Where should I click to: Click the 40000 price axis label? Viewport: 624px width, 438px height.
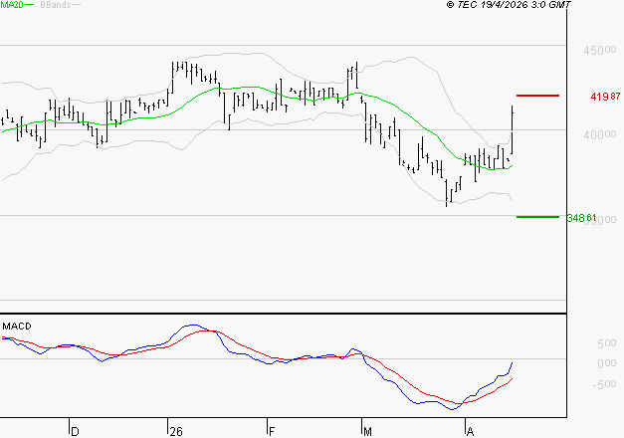[x=600, y=135]
